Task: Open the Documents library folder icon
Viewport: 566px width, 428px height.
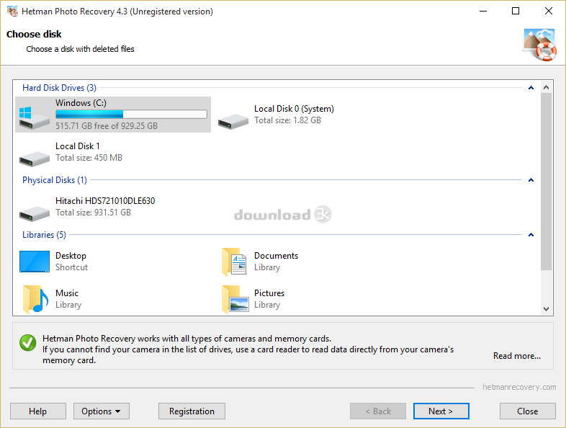Action: [x=234, y=262]
